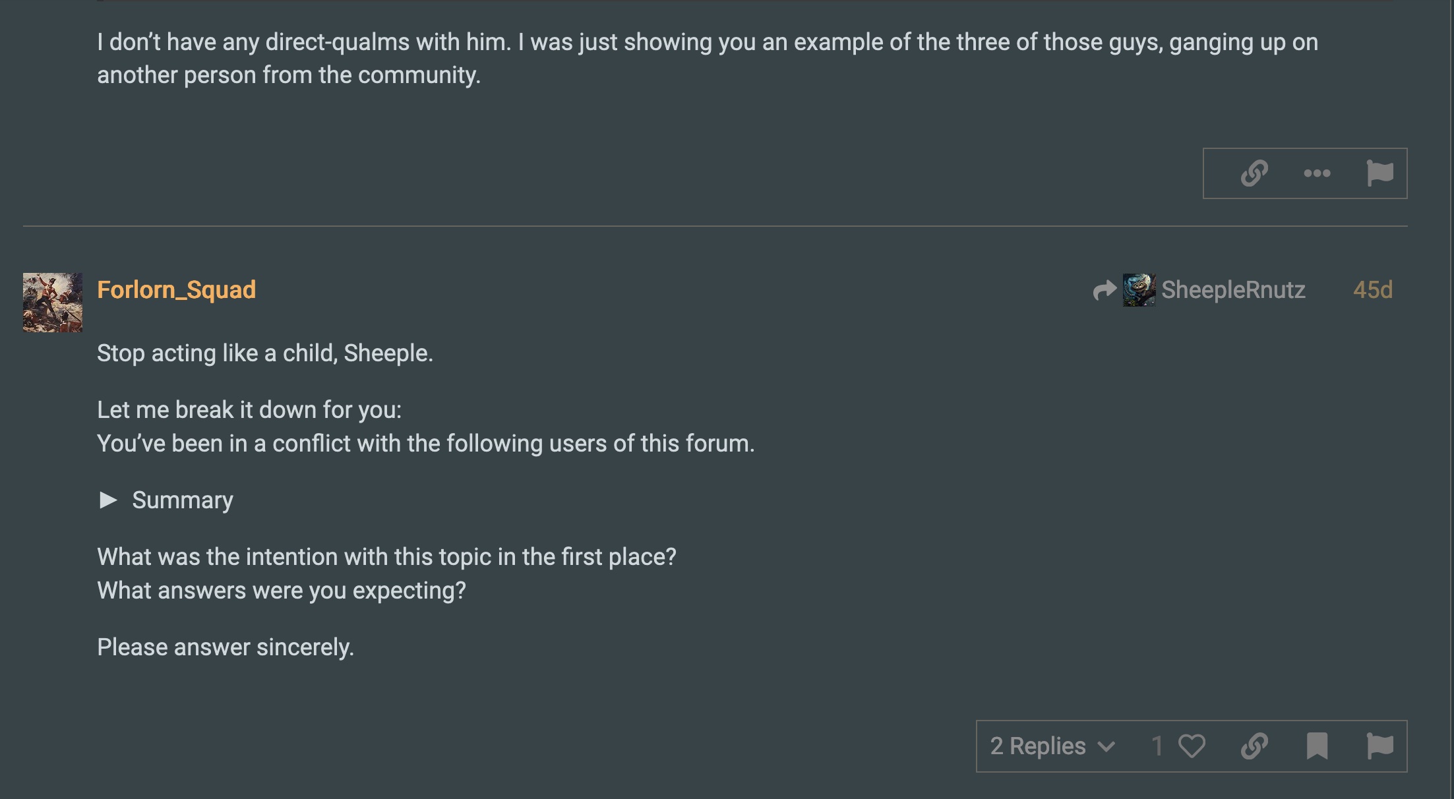View the like count of 1

pos(1157,746)
